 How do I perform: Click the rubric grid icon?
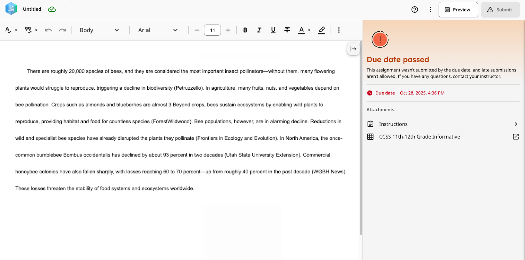point(370,137)
